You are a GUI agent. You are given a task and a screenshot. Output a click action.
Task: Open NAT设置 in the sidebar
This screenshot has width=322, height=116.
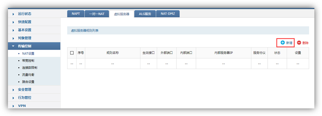[28, 54]
